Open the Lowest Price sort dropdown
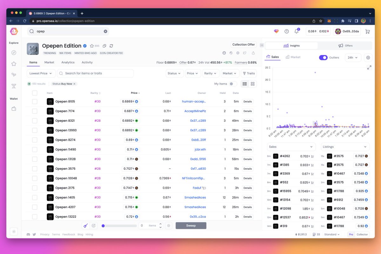Screen dimensions: 381x254 pyautogui.click(x=41, y=73)
